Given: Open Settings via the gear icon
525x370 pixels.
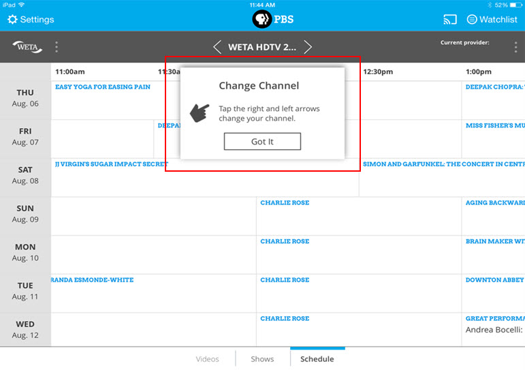Looking at the screenshot, I should pyautogui.click(x=12, y=20).
